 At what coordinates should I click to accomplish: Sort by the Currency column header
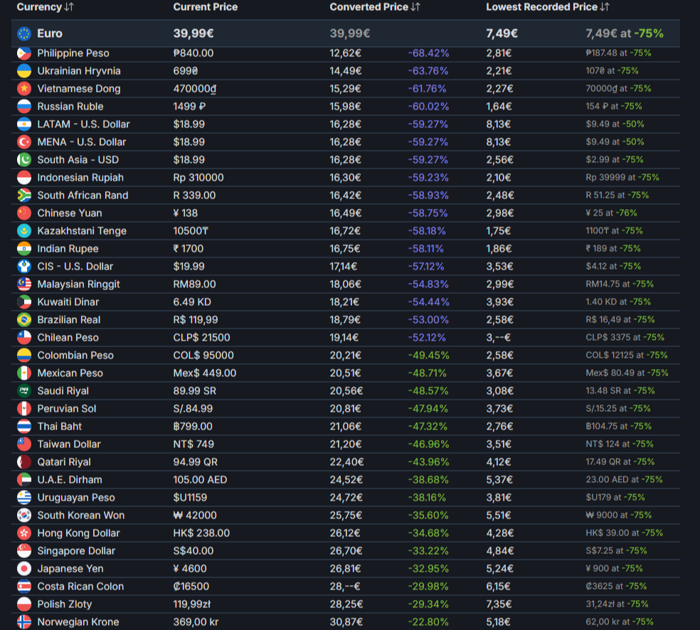pyautogui.click(x=45, y=7)
